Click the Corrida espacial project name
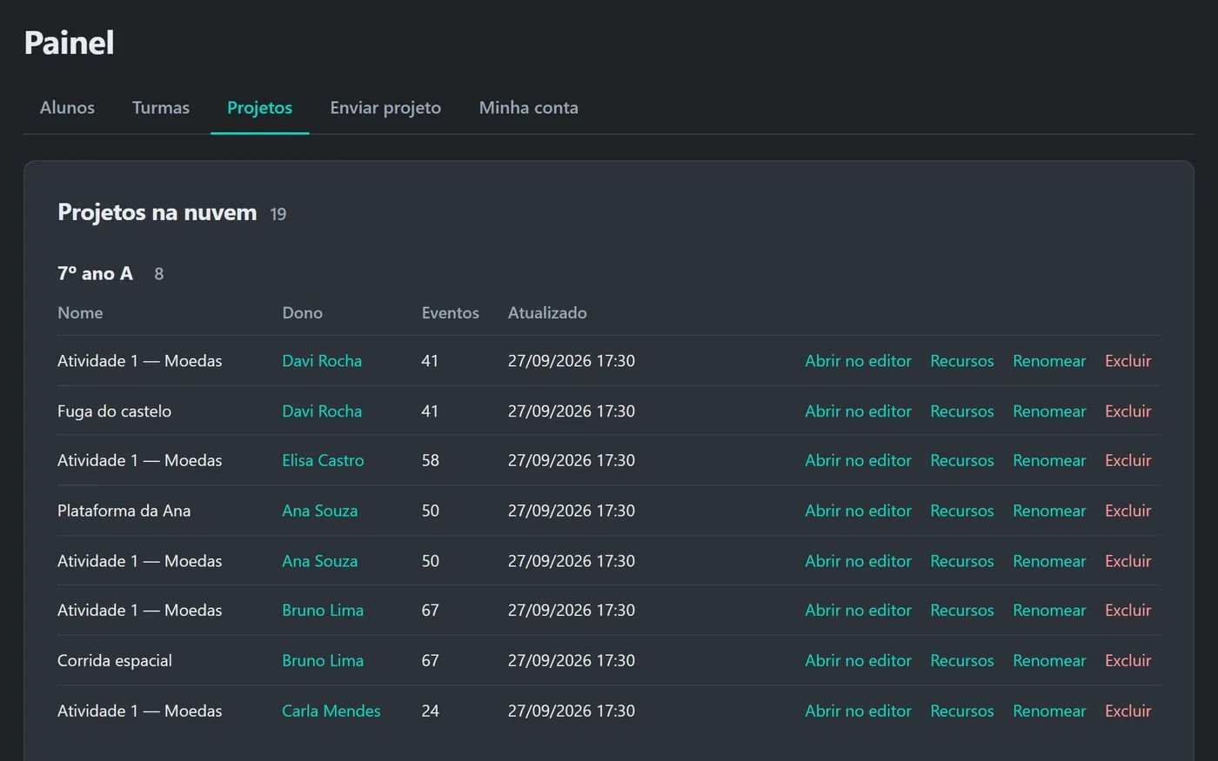Screen dimensions: 1218x761 [x=115, y=661]
